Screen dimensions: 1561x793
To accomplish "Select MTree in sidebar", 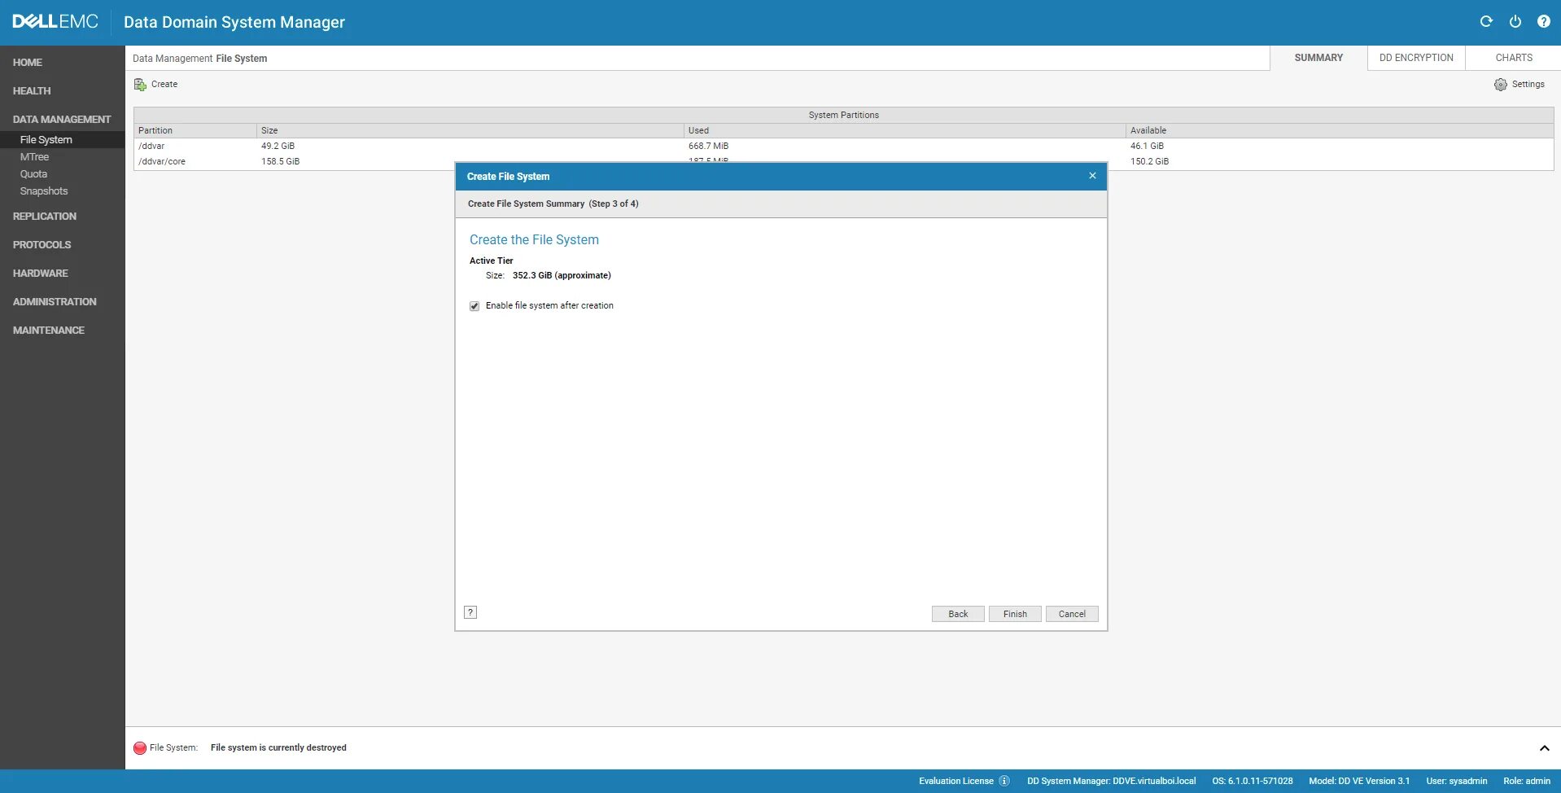I will pos(35,156).
